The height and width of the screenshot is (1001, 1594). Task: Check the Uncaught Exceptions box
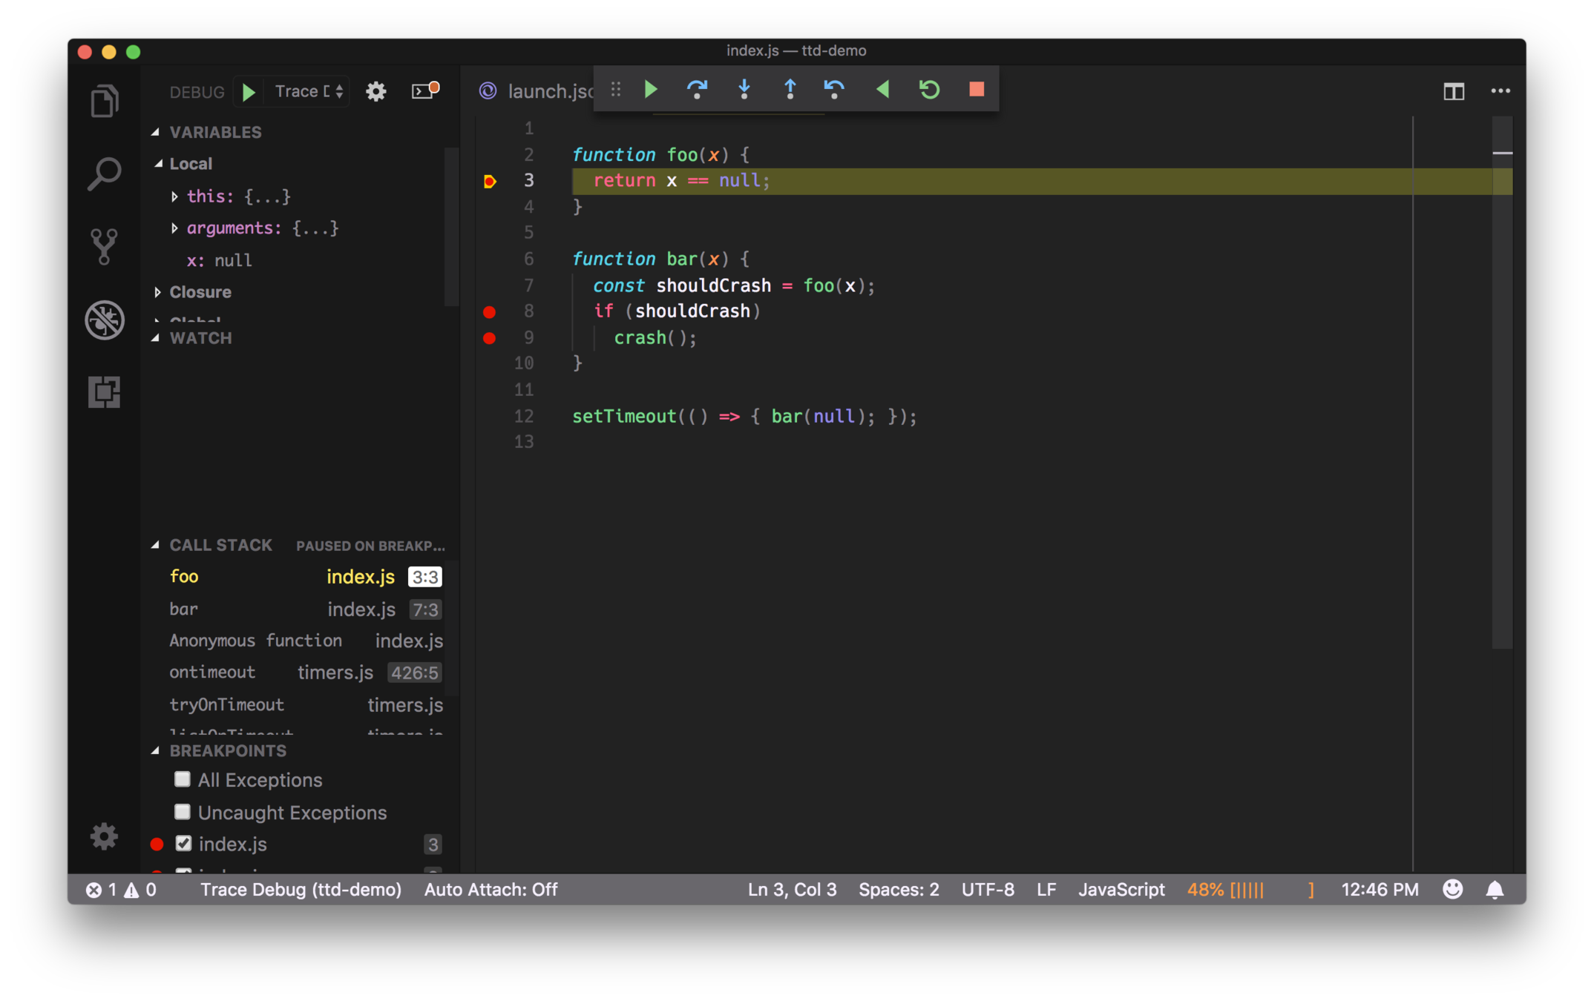coord(183,812)
